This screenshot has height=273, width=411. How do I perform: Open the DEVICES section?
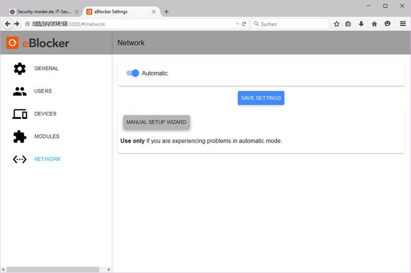tap(45, 114)
